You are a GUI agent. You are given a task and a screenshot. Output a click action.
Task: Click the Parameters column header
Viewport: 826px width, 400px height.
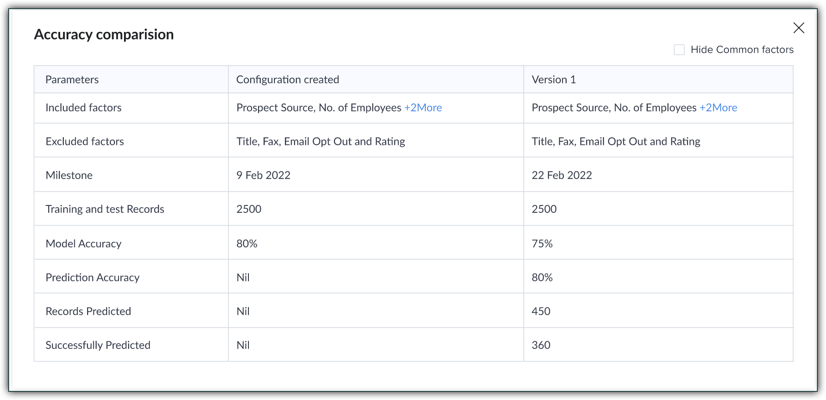tap(72, 80)
